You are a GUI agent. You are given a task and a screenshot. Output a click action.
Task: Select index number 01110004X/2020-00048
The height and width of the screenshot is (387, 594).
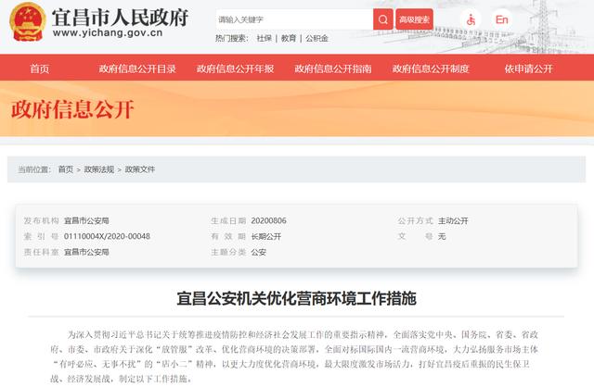[107, 236]
